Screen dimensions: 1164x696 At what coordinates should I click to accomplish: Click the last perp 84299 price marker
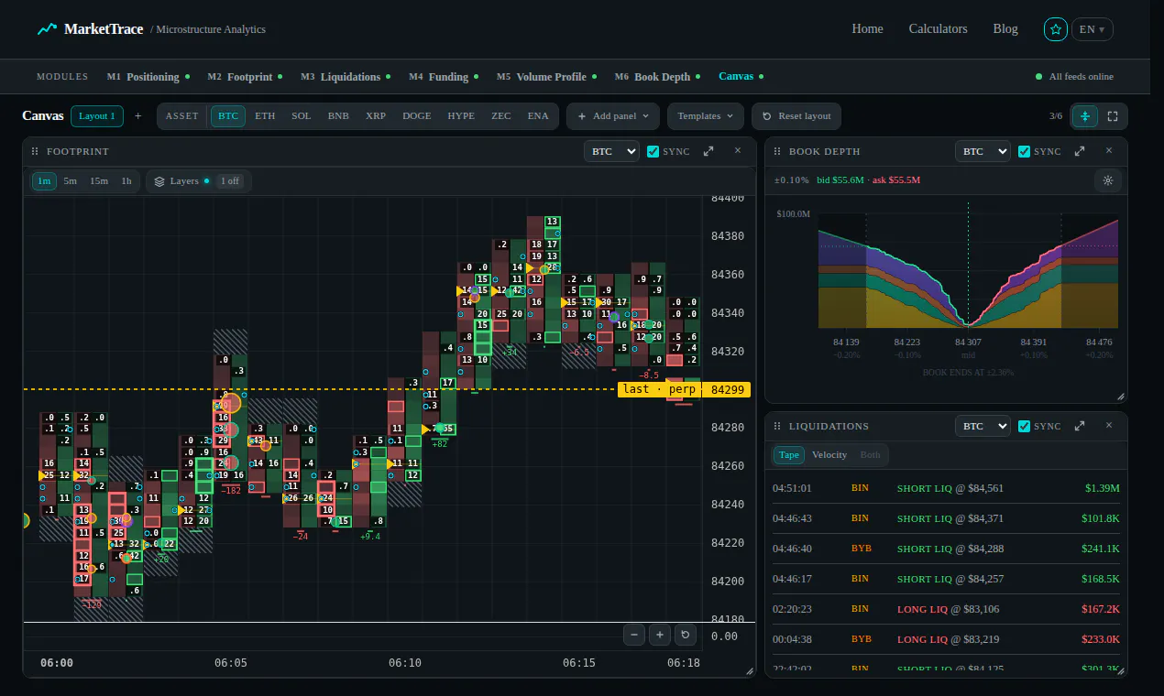pos(684,389)
